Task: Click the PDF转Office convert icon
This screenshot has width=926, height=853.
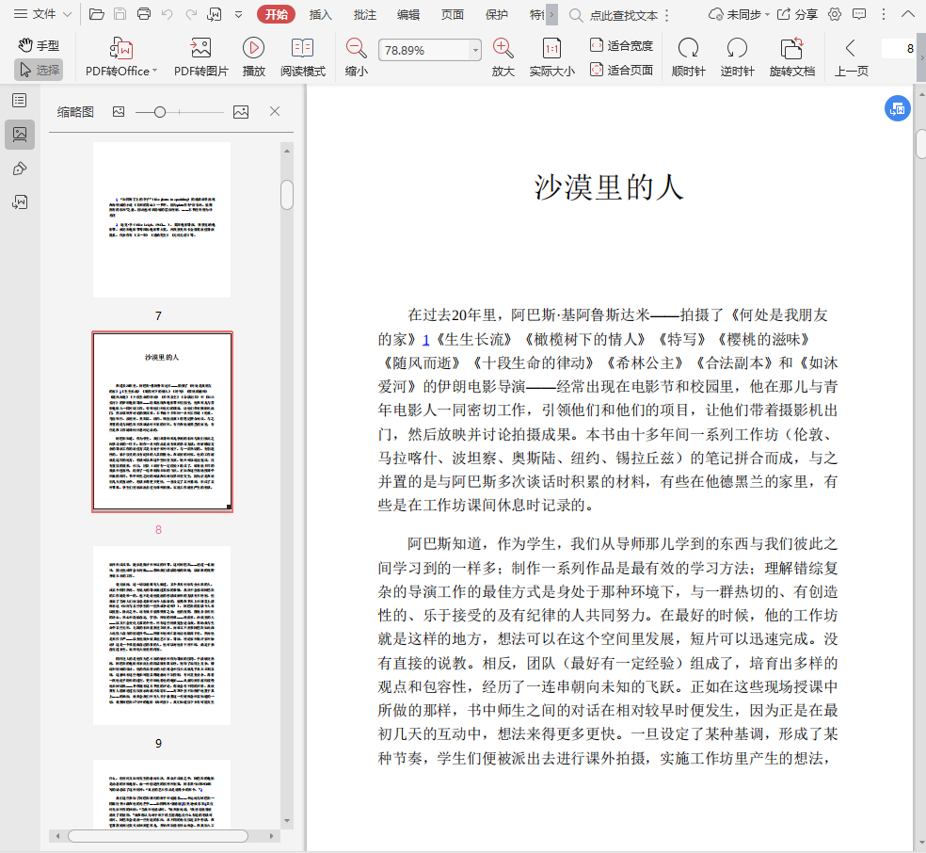Action: [x=120, y=49]
